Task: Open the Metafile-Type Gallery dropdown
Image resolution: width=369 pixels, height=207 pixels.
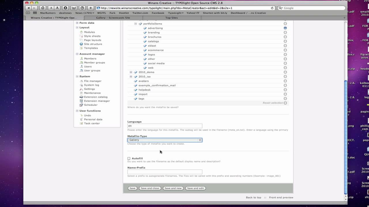Action: (165, 140)
